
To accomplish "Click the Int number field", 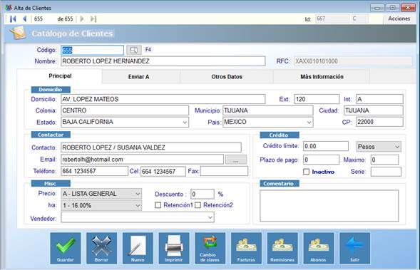I will click(379, 99).
